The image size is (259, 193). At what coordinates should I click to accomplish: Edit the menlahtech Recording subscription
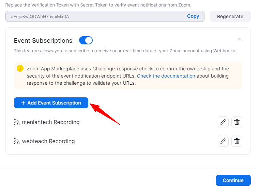pos(223,122)
